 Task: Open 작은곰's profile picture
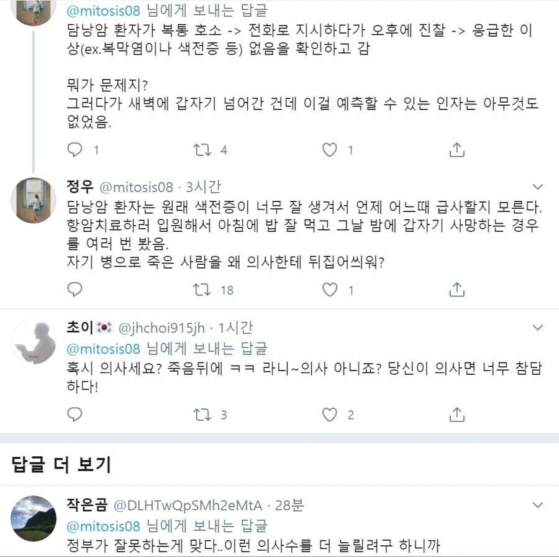[35, 518]
